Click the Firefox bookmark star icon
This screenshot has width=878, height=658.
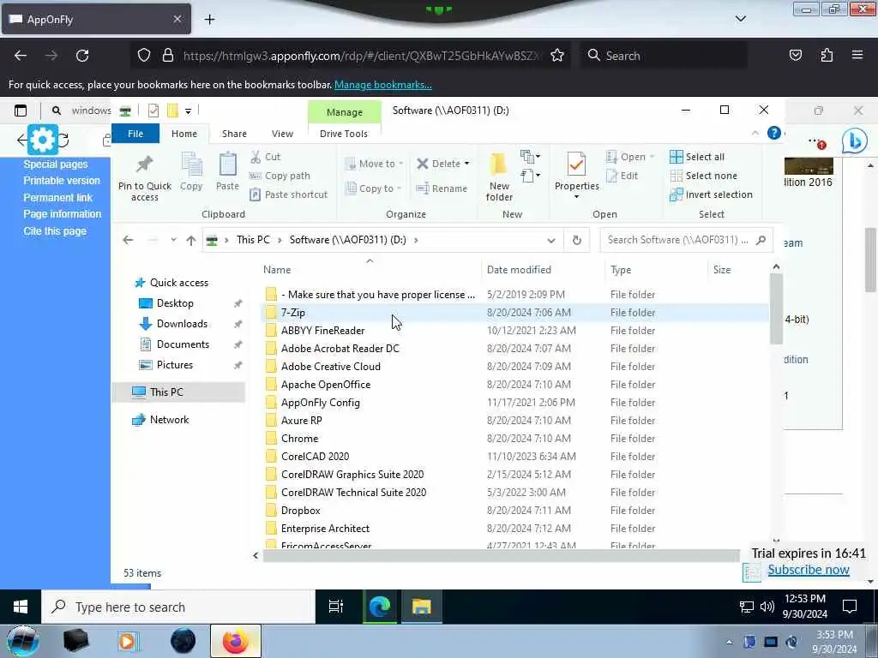(x=557, y=56)
